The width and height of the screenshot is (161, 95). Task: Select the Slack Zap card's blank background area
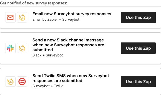pos(112,59)
